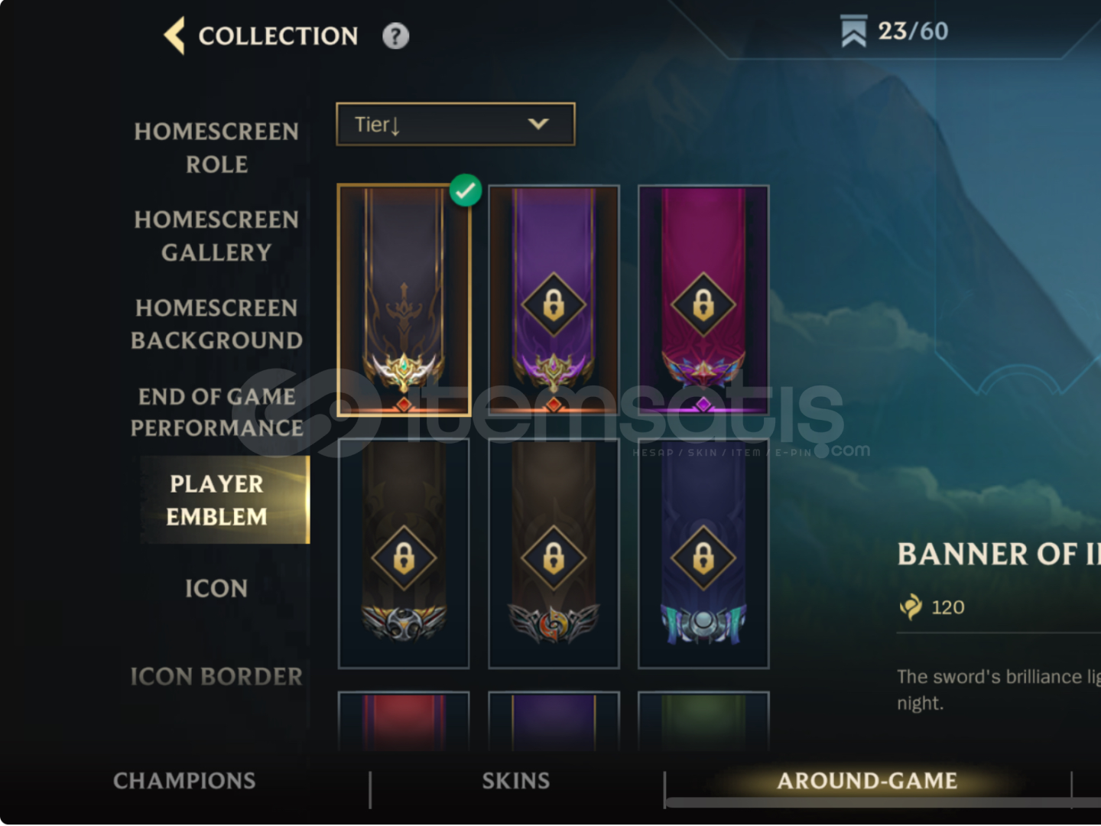Go to End of Game Performance section
This screenshot has width=1101, height=826.
tap(216, 411)
